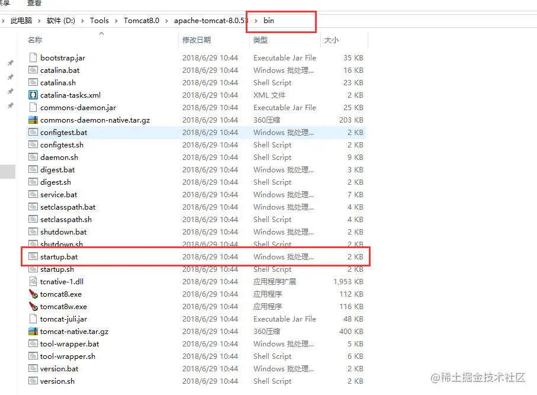
Task: Sort files by 修改日期 column header
Action: [197, 40]
